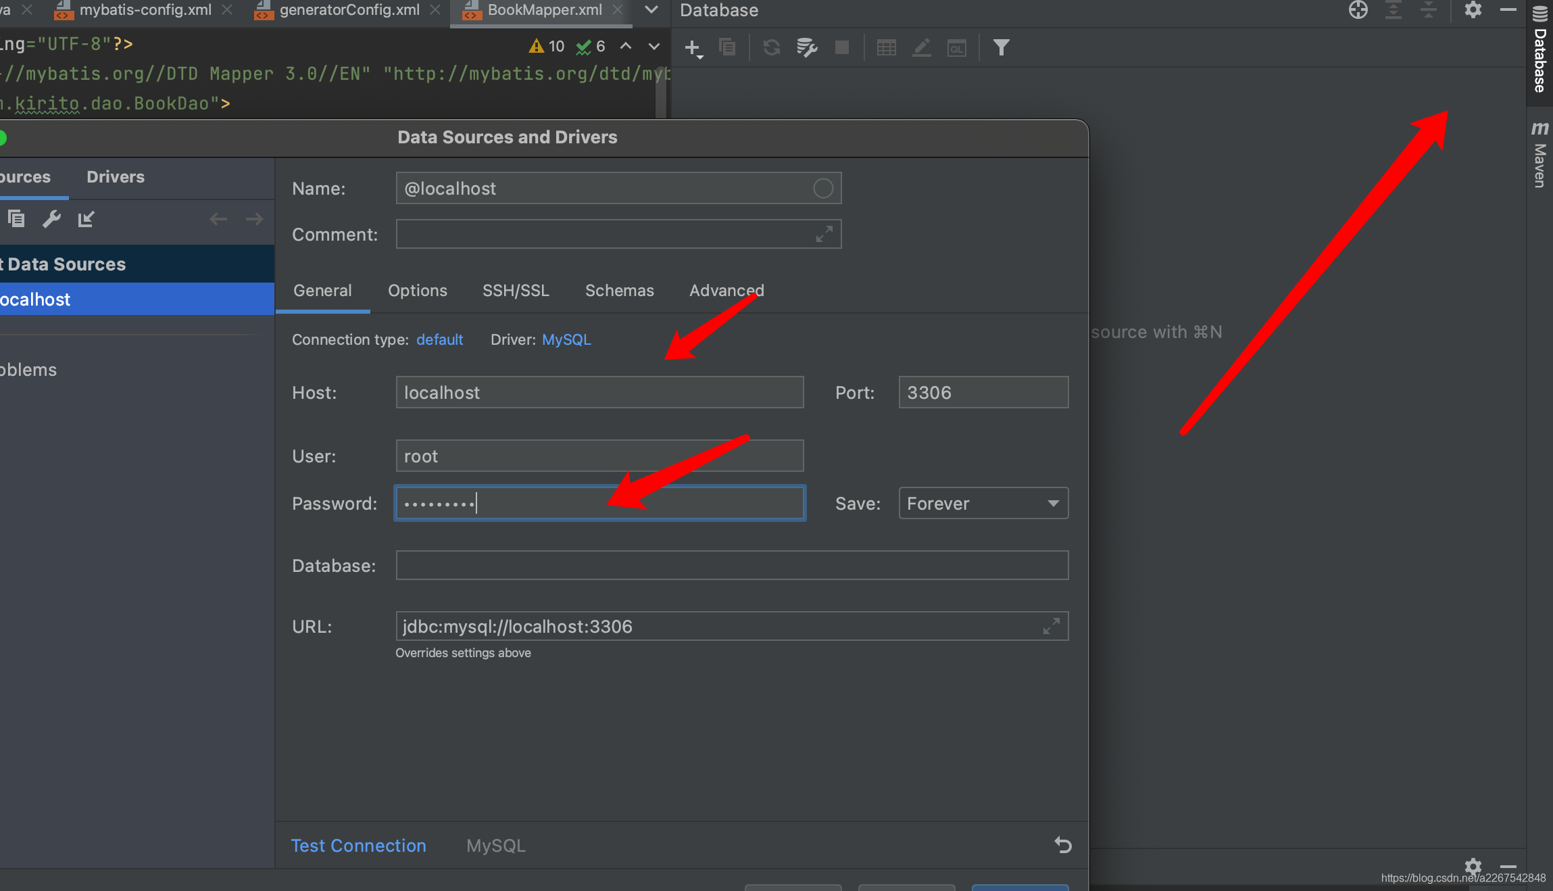Expand the editor tabs overflow chevron
Viewport: 1553px width, 891px height.
(651, 10)
